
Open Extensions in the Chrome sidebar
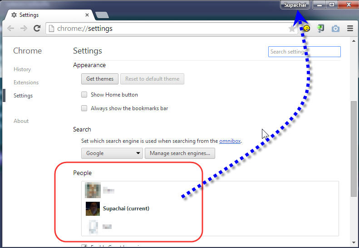click(x=26, y=83)
